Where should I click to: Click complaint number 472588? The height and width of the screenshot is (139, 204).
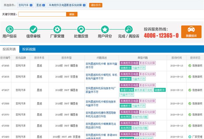5,104
